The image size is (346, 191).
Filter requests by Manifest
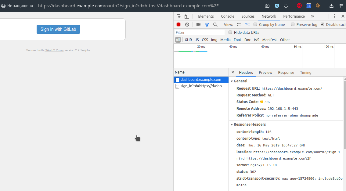click(x=269, y=40)
